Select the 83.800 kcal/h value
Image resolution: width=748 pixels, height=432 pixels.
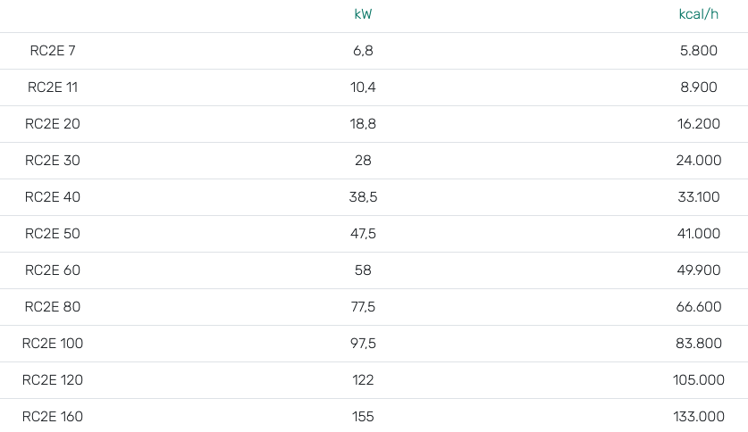click(698, 344)
